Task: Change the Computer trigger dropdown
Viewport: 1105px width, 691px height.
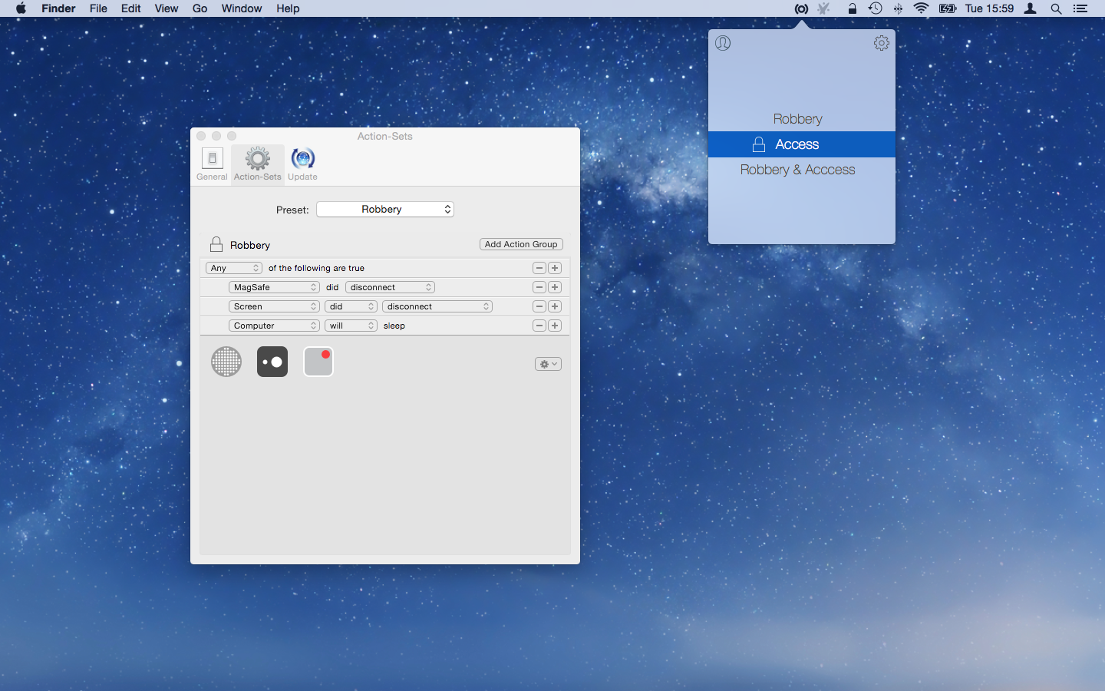Action: (x=274, y=326)
